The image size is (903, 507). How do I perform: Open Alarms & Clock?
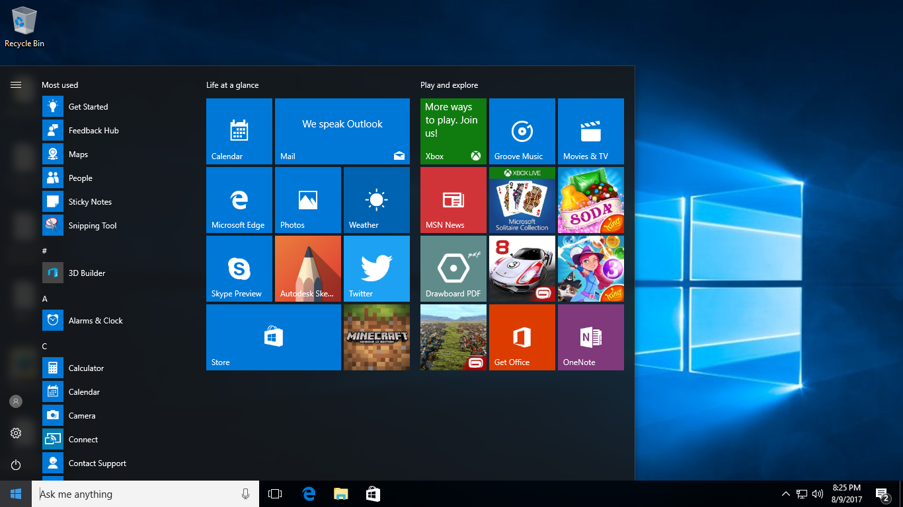[119, 321]
